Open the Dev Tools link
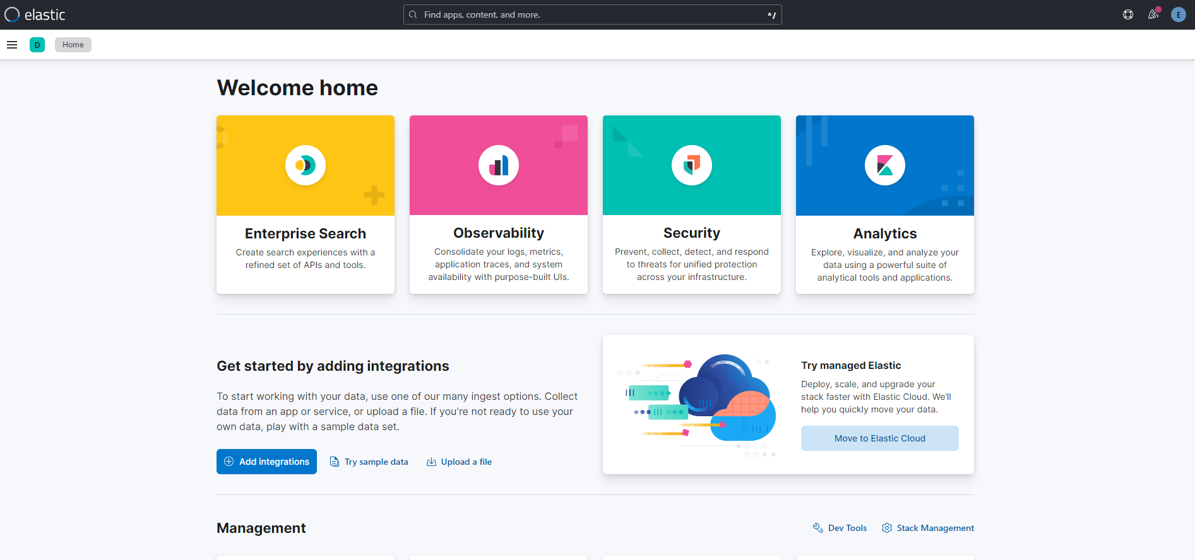The width and height of the screenshot is (1195, 560). pyautogui.click(x=840, y=528)
